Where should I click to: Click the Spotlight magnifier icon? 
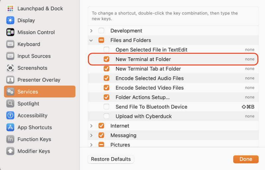click(10, 104)
